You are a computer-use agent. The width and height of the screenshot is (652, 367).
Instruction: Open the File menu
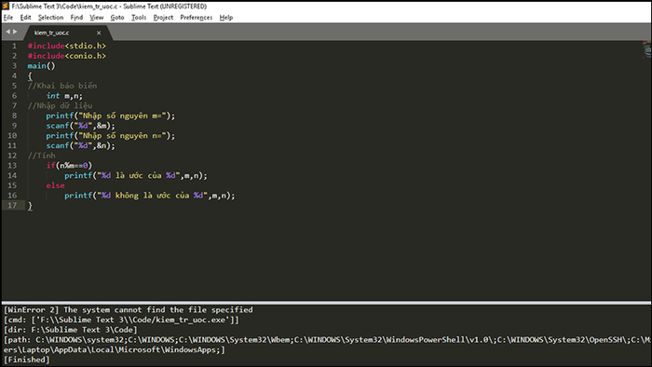coord(7,18)
